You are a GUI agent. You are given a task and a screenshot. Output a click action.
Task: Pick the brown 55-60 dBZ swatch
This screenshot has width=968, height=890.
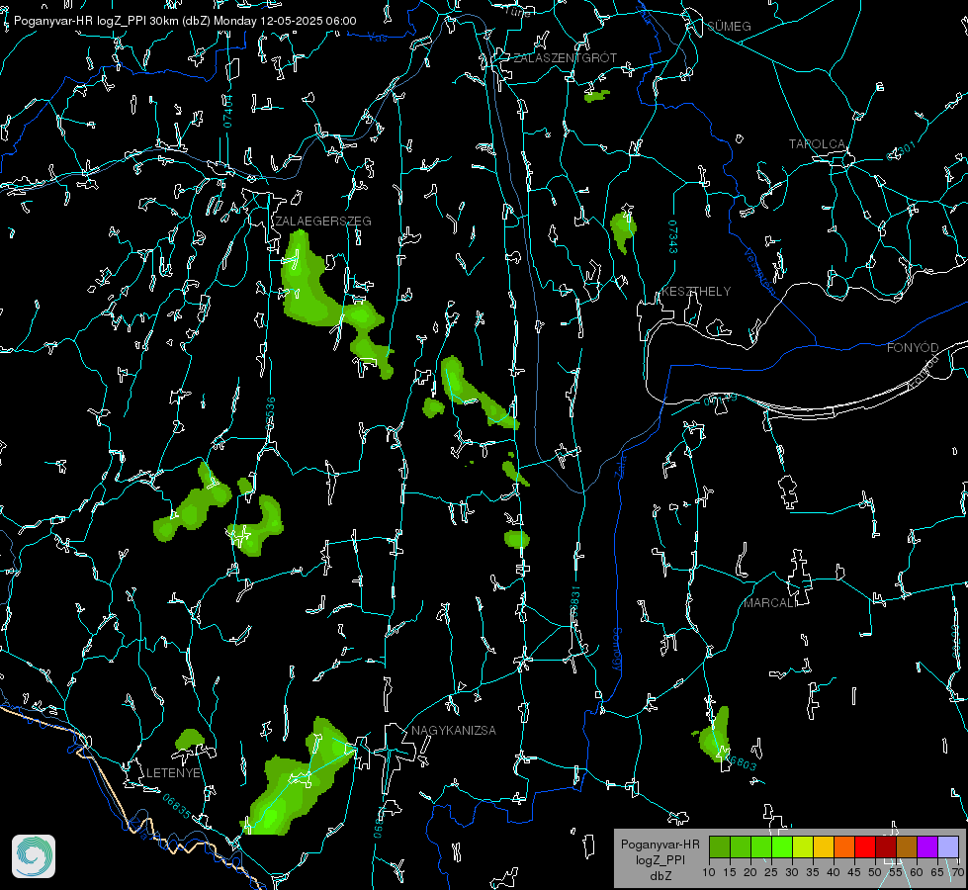[907, 846]
